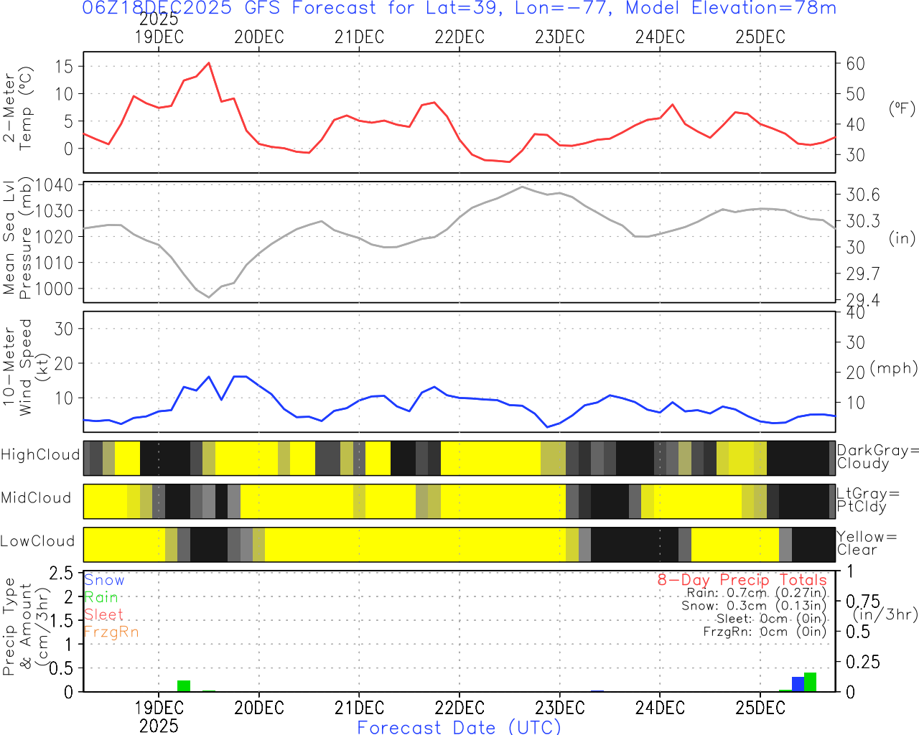919x735 pixels.
Task: Click the LowCloud row label
Action: [x=37, y=541]
